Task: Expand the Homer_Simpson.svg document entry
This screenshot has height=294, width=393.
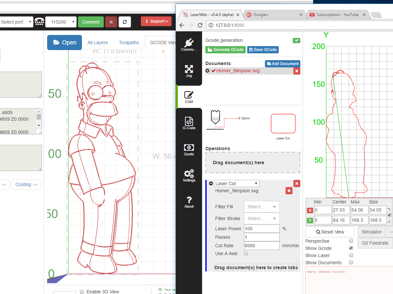Action: tap(208, 71)
